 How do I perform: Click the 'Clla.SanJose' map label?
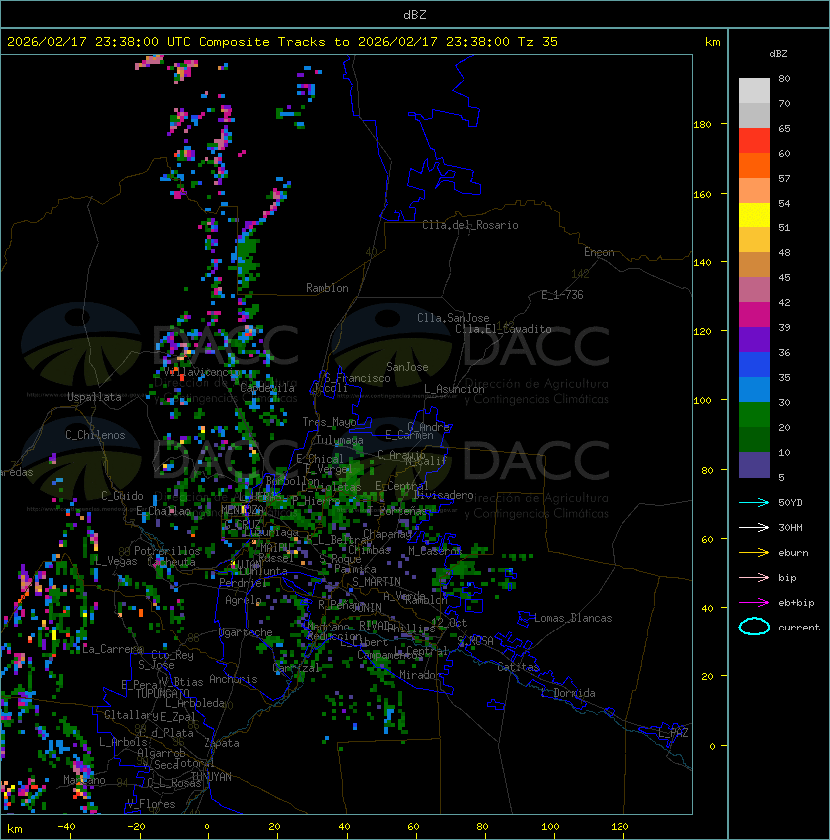pyautogui.click(x=453, y=318)
